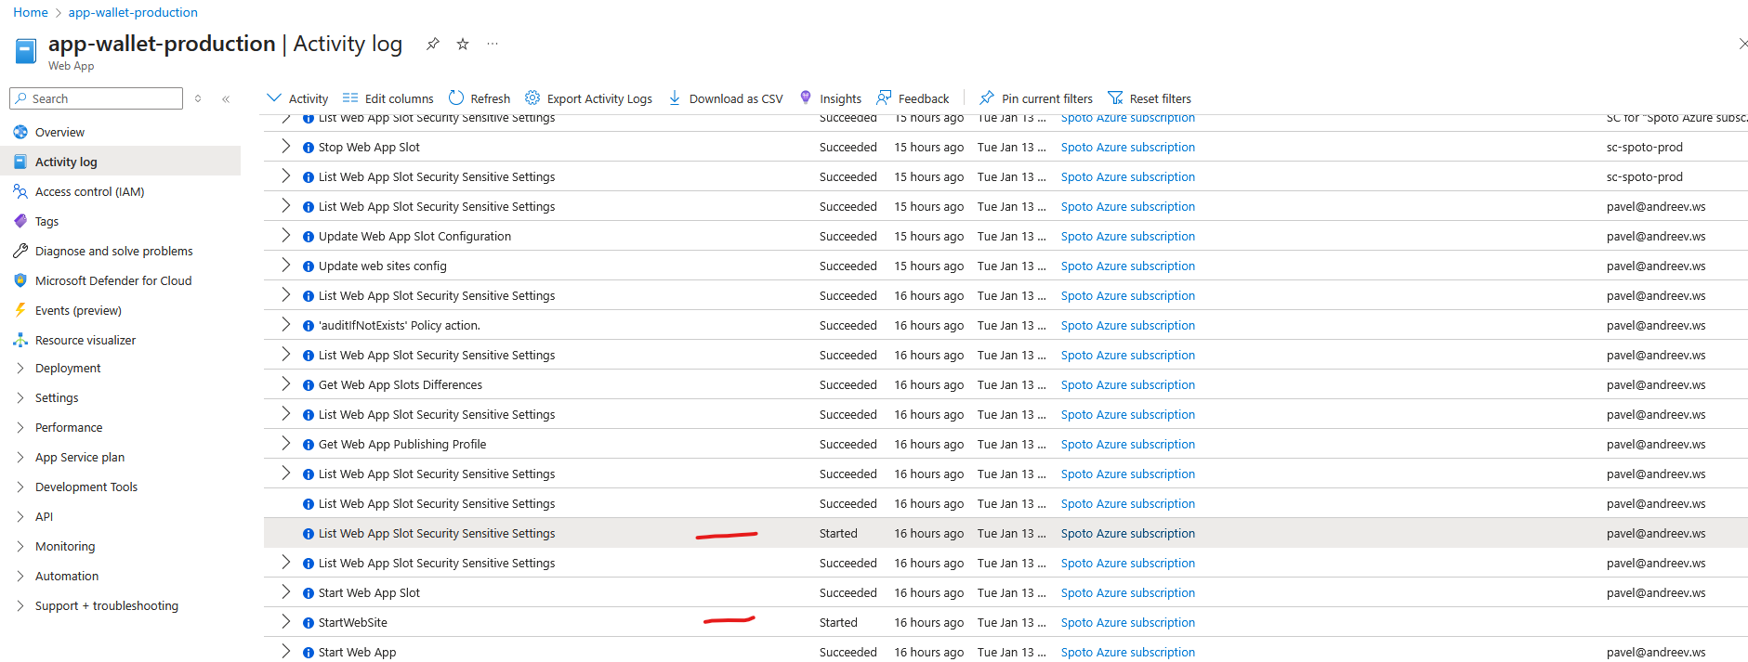Image resolution: width=1748 pixels, height=662 pixels.
Task: Click app-wallet-production breadcrumb link
Action: click(133, 12)
